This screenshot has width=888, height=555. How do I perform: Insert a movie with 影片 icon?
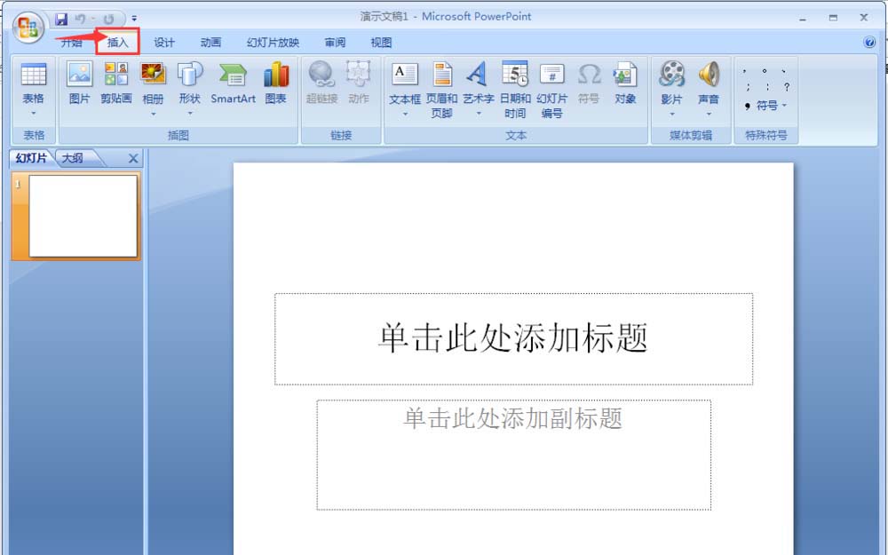click(671, 75)
